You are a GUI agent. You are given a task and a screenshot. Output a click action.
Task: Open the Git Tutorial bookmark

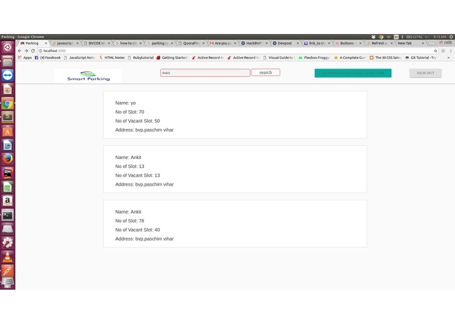(421, 58)
